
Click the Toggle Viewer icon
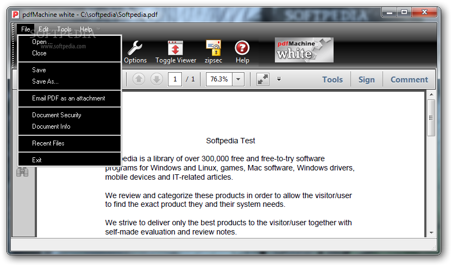pyautogui.click(x=175, y=52)
